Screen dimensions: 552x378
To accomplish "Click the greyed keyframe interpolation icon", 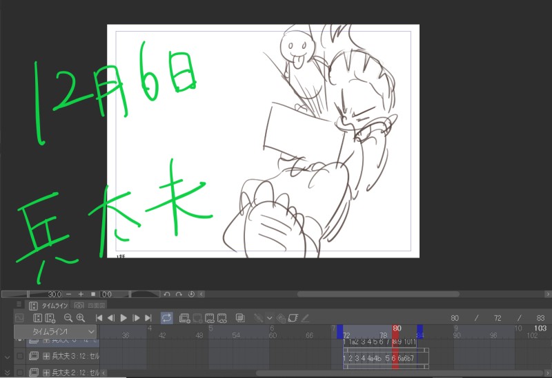I will click(x=258, y=318).
